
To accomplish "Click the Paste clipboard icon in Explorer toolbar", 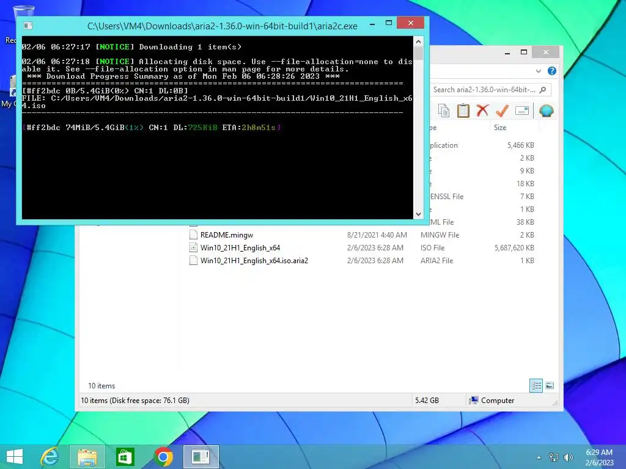I will point(463,111).
